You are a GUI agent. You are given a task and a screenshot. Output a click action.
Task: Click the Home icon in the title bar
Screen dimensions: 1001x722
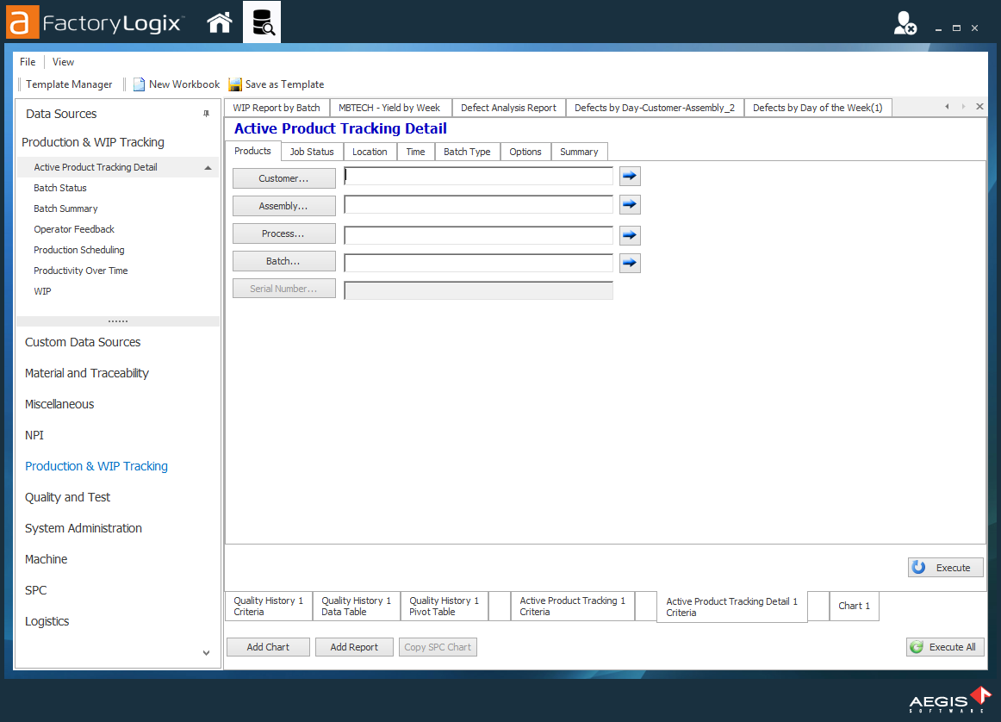[219, 22]
